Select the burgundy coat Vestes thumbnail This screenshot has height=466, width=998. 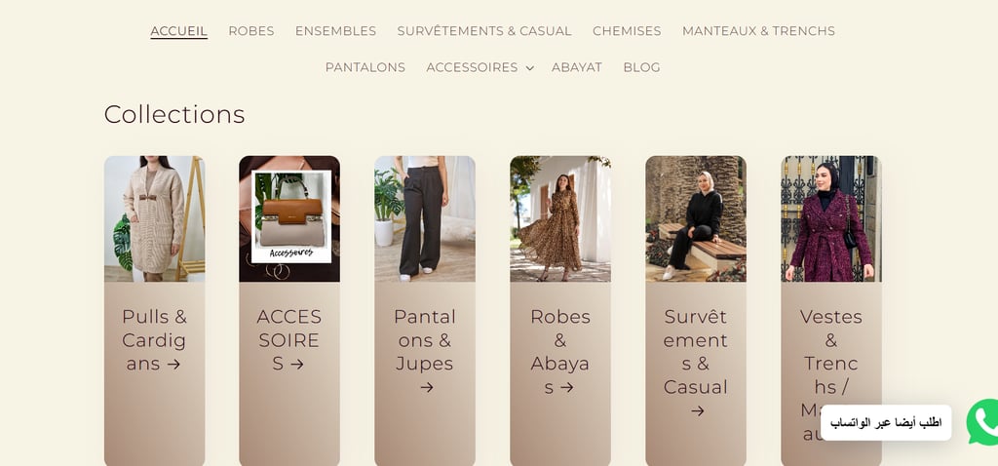pyautogui.click(x=831, y=218)
